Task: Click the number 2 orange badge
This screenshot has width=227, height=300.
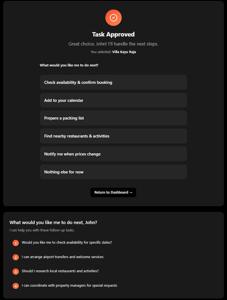Action: point(16,257)
